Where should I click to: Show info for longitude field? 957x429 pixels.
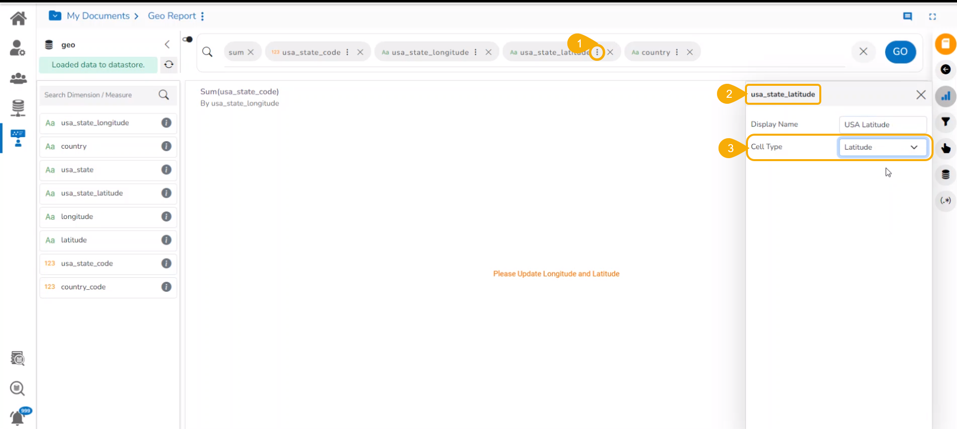point(167,216)
